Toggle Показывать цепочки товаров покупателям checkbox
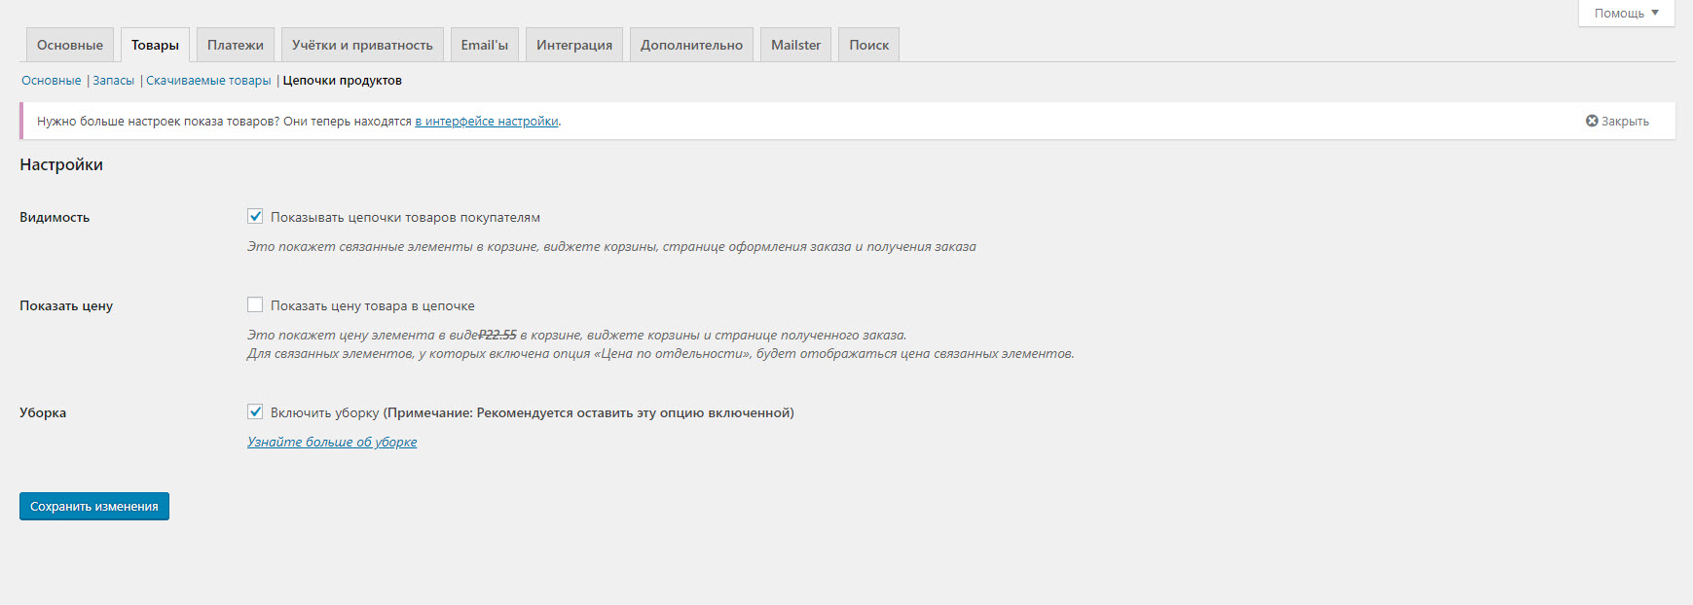Screen dimensions: 1693x605 (x=255, y=217)
